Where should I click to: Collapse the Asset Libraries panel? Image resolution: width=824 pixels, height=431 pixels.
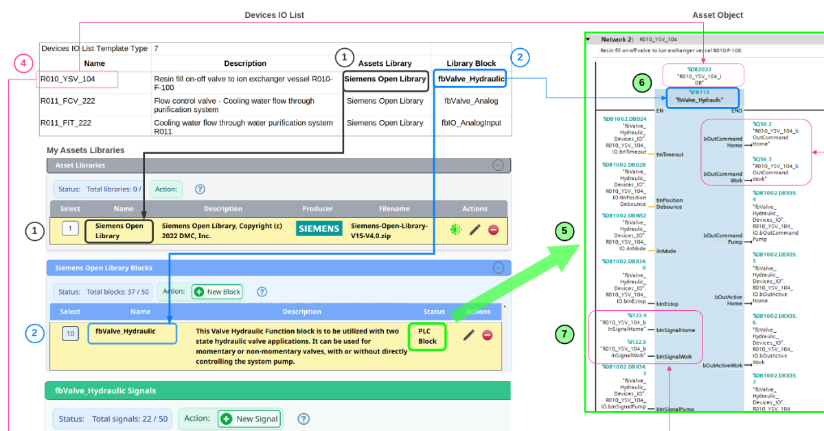tap(498, 165)
